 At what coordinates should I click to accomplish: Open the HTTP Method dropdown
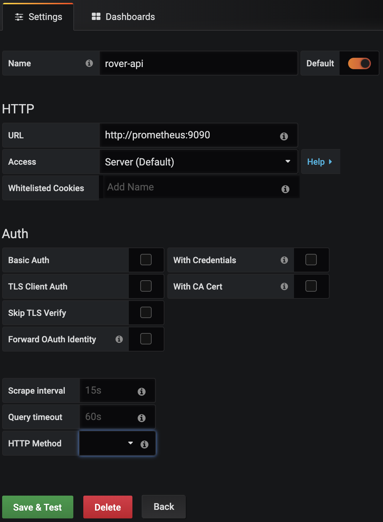[x=117, y=443]
